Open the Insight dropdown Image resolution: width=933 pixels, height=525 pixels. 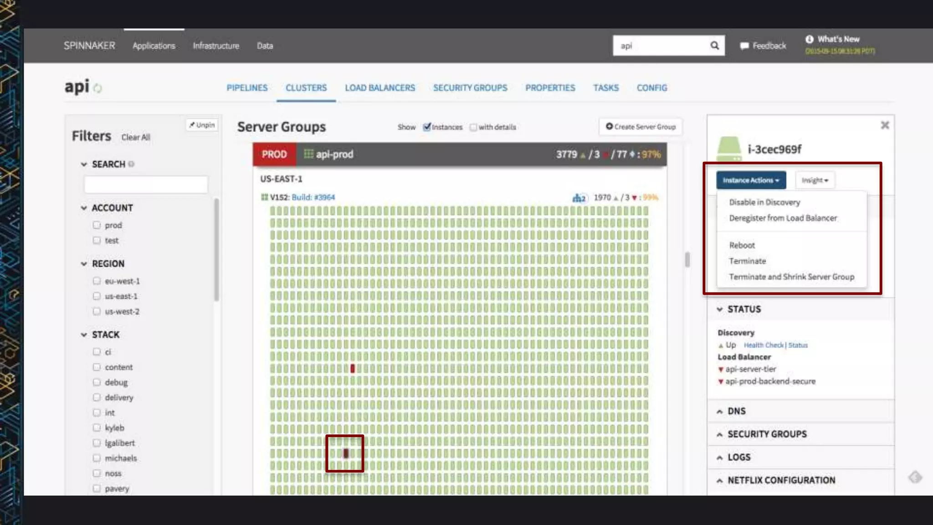815,180
